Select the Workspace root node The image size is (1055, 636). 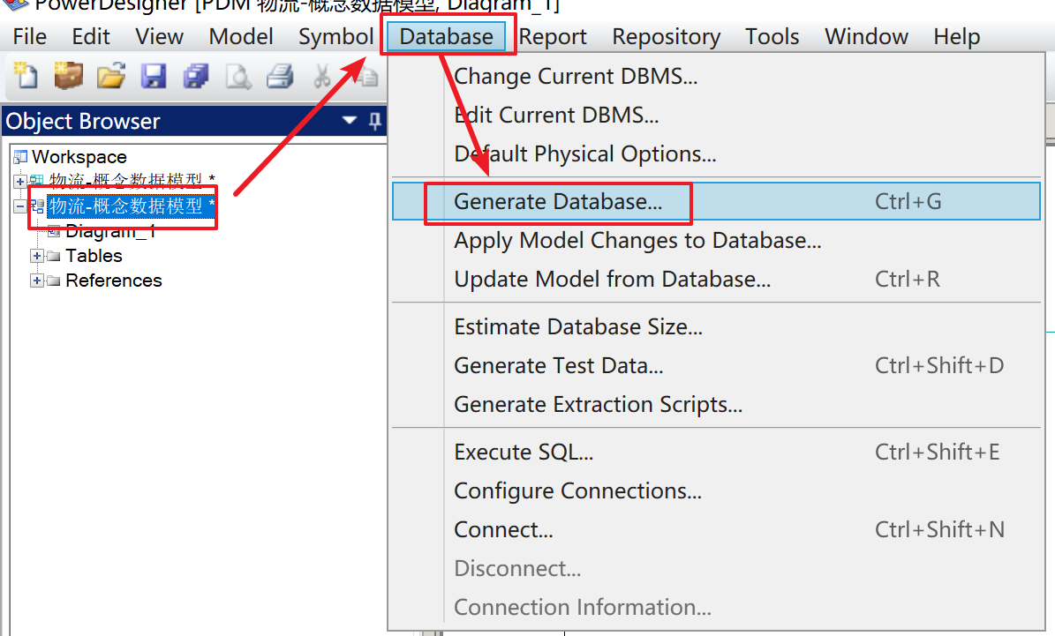point(79,157)
